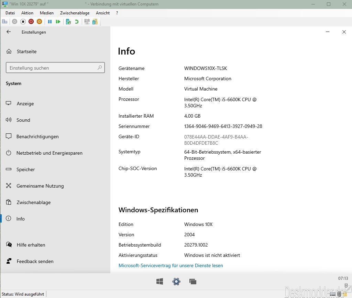Click the Prozessor row's CPU value
Viewport: 352px width, 298px height.
click(x=220, y=103)
